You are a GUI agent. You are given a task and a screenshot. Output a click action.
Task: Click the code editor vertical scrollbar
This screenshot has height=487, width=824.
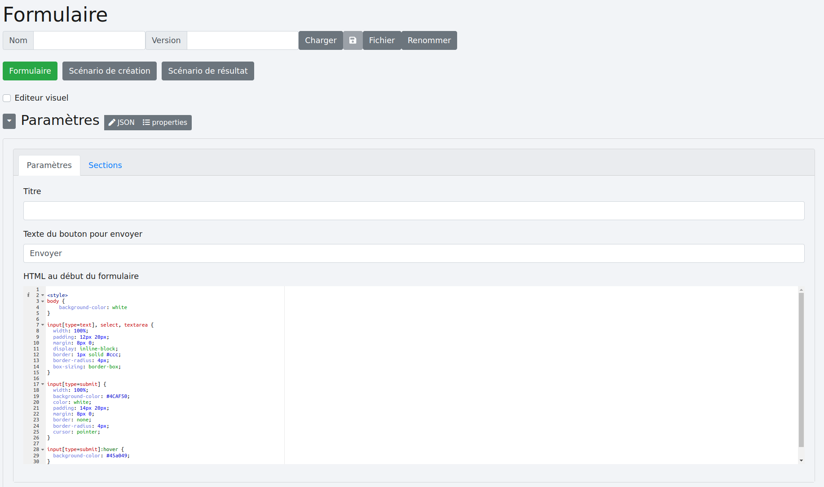coord(801,369)
